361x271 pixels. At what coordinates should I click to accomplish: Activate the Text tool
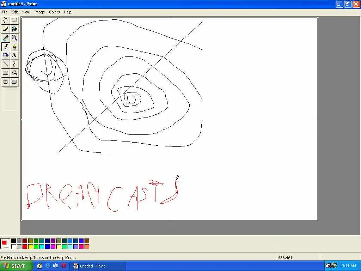pyautogui.click(x=14, y=55)
